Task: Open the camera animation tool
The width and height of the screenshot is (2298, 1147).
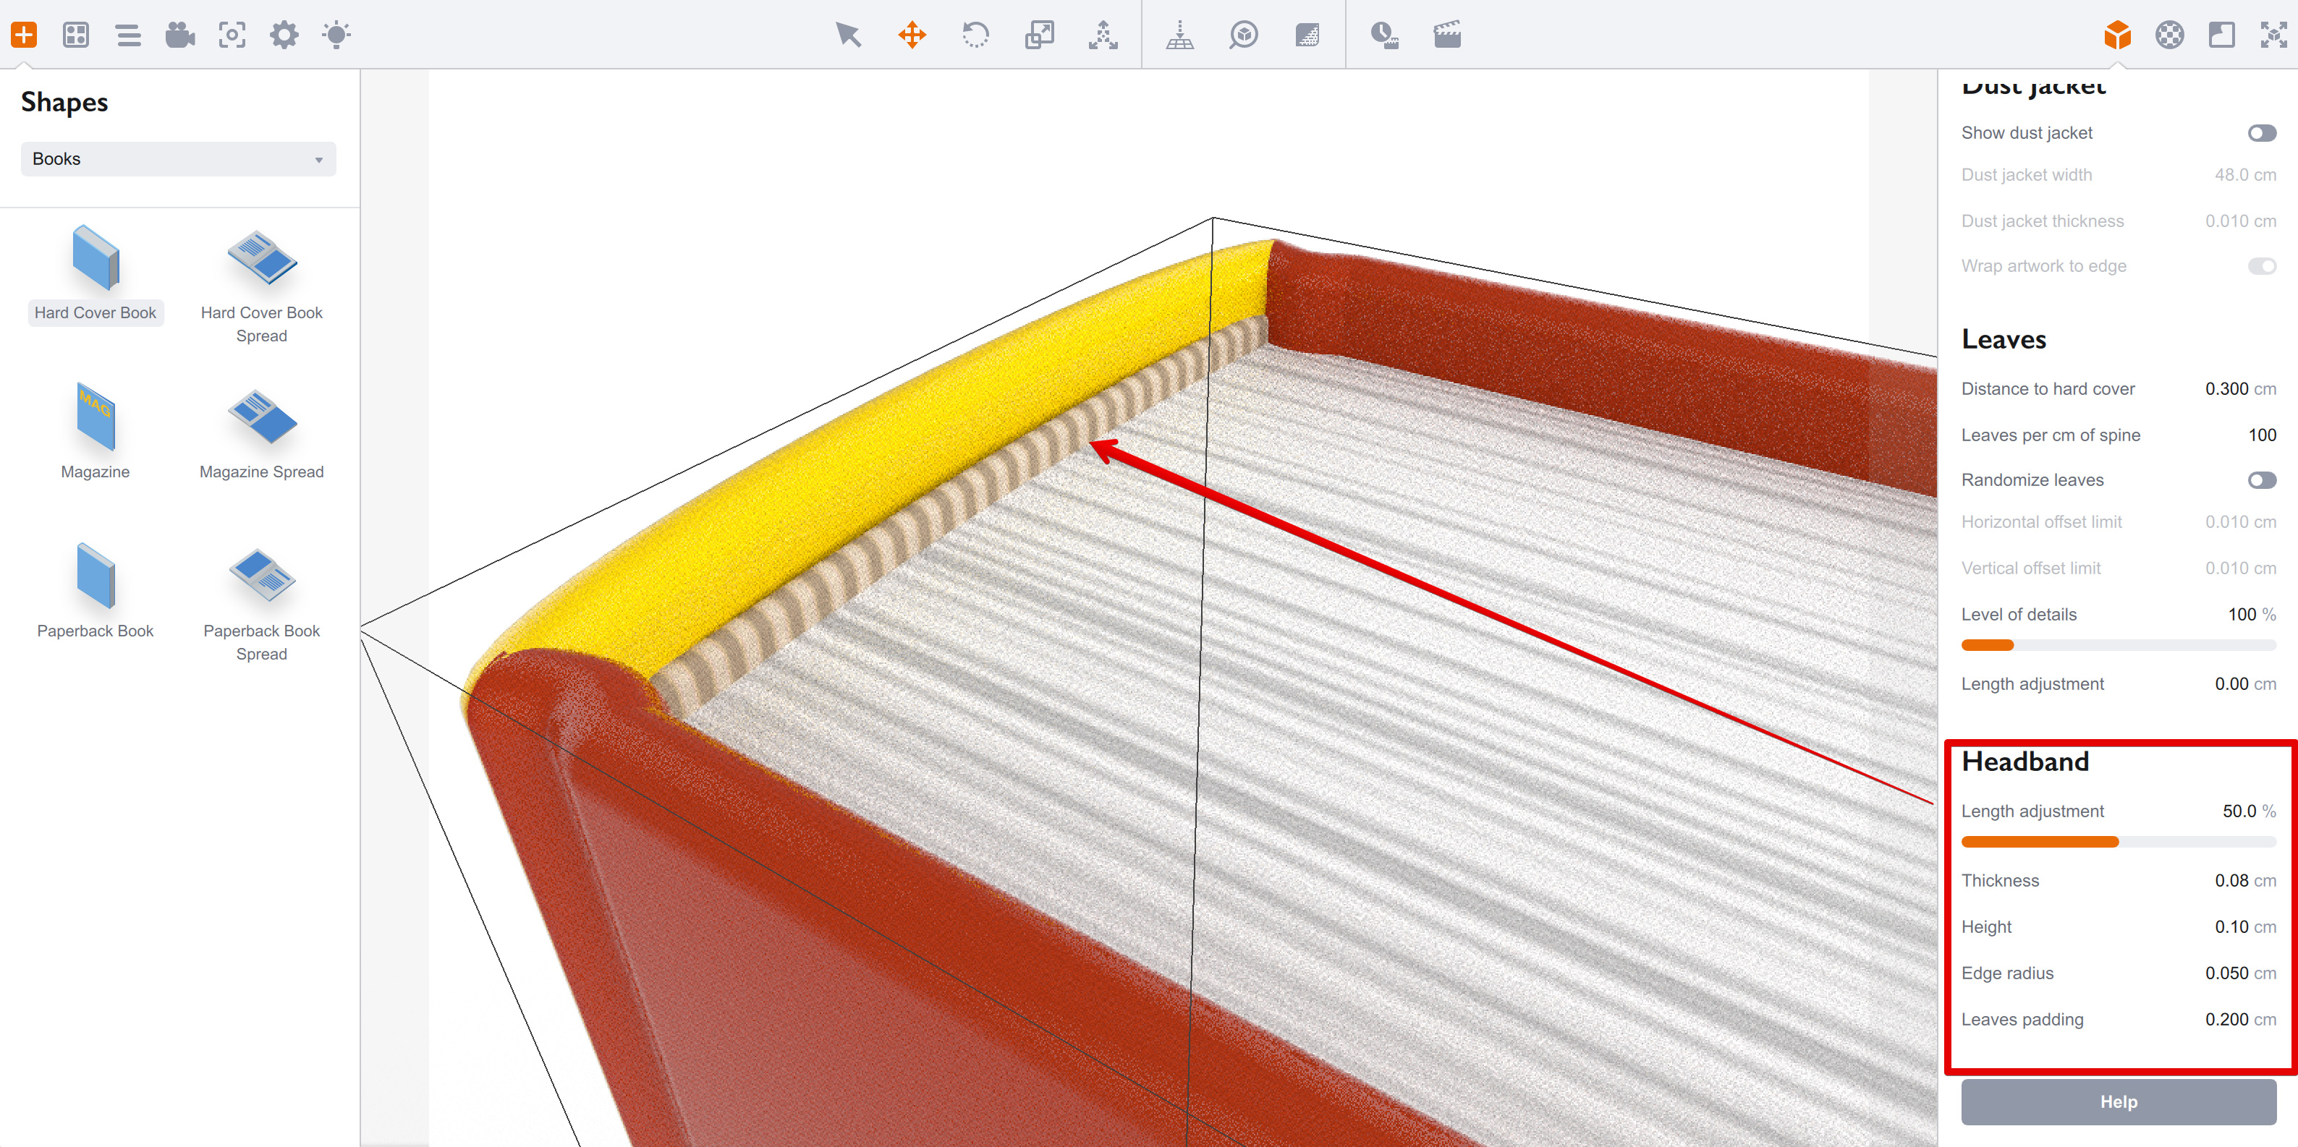Action: click(179, 35)
